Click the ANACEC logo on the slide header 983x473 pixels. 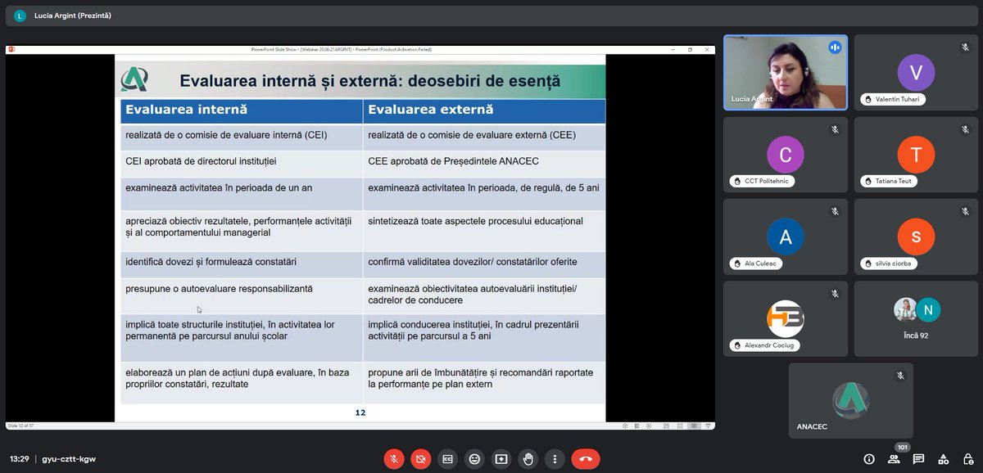click(x=134, y=80)
